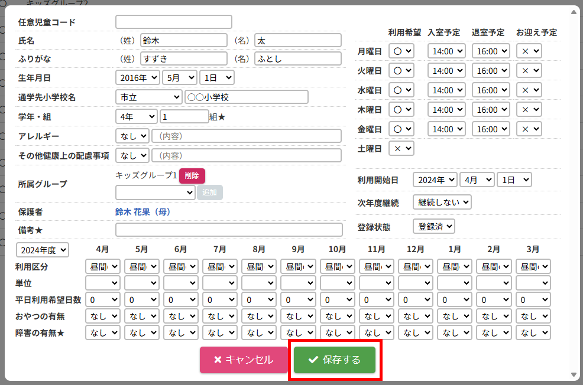Click the red 削除 button beside キッズグループ1

pos(192,175)
